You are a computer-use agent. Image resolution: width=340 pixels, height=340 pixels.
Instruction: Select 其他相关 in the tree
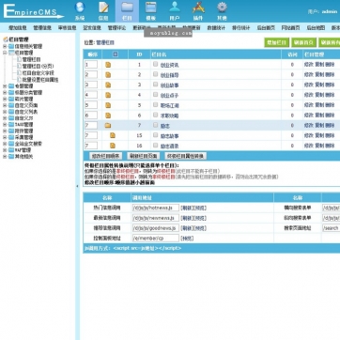23,157
